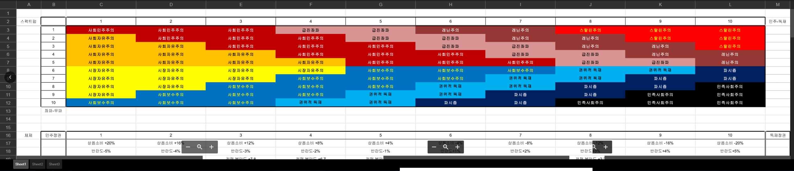Click the magnifier icon in the column H zoom toolbar
This screenshot has height=171, width=794.
[x=446, y=147]
